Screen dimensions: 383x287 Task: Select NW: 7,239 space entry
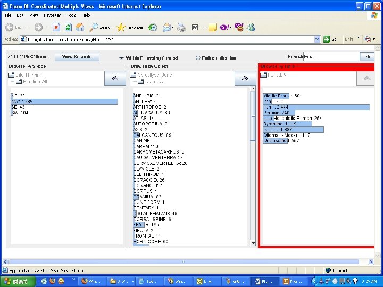pos(64,102)
